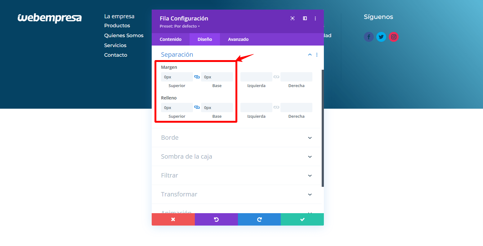Viewport: 483px width, 246px height.
Task: Expand the Filtrar section
Action: click(x=237, y=175)
